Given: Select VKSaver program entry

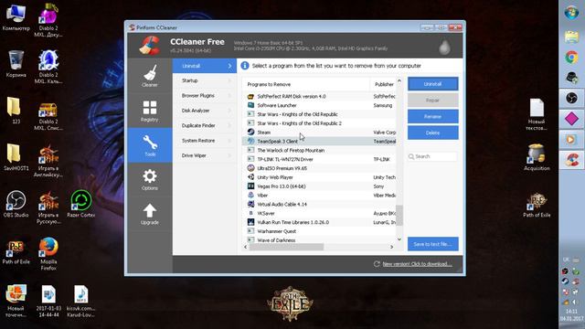Looking at the screenshot, I should coord(319,213).
